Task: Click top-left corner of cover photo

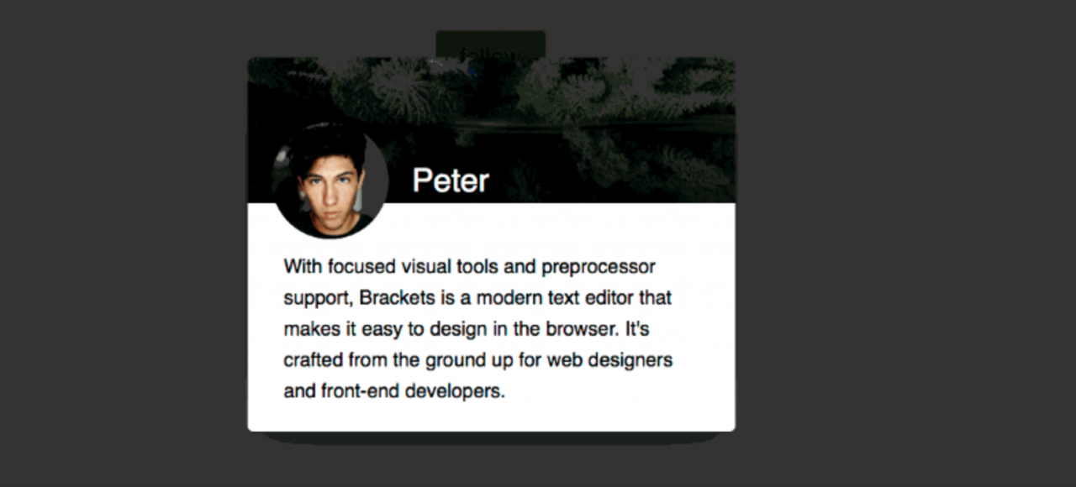Action: (261, 69)
